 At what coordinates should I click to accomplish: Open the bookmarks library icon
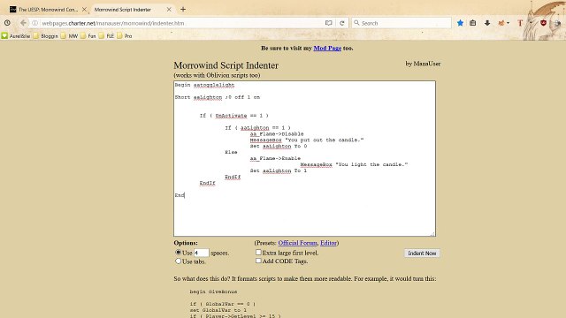point(473,23)
